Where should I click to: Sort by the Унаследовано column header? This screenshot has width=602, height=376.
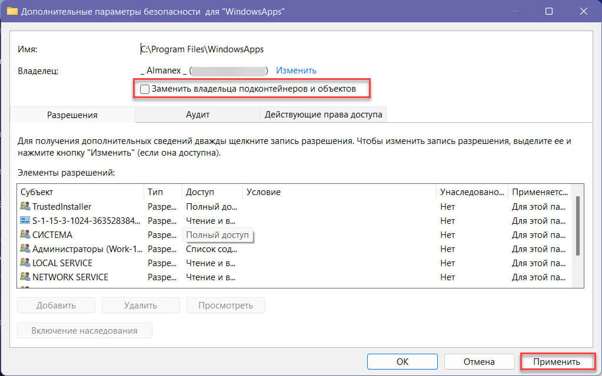472,192
